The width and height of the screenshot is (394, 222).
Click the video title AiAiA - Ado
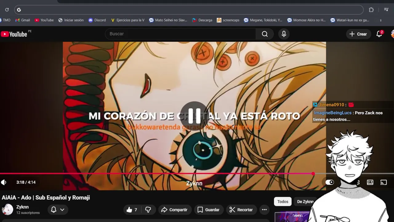click(x=46, y=197)
